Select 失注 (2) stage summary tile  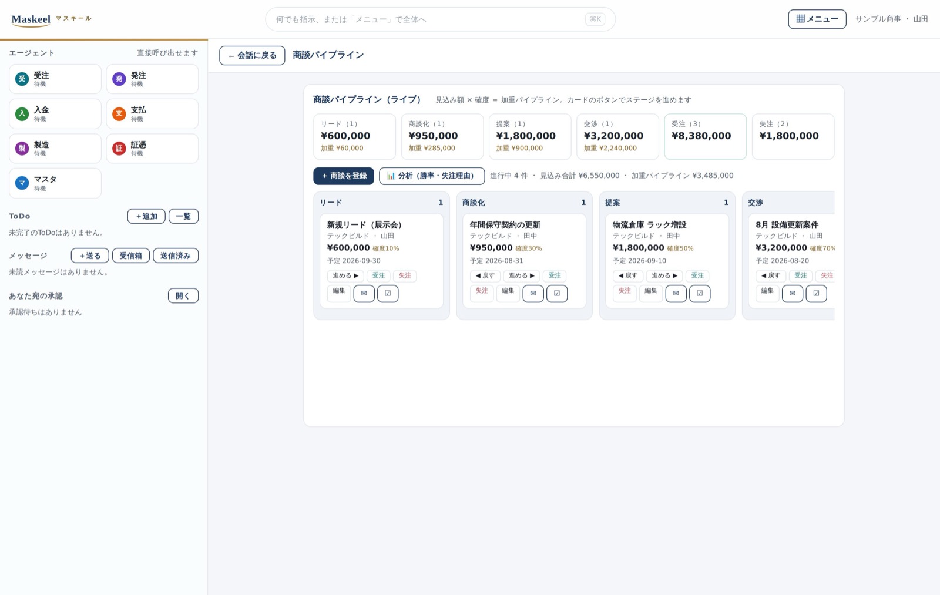pos(793,136)
